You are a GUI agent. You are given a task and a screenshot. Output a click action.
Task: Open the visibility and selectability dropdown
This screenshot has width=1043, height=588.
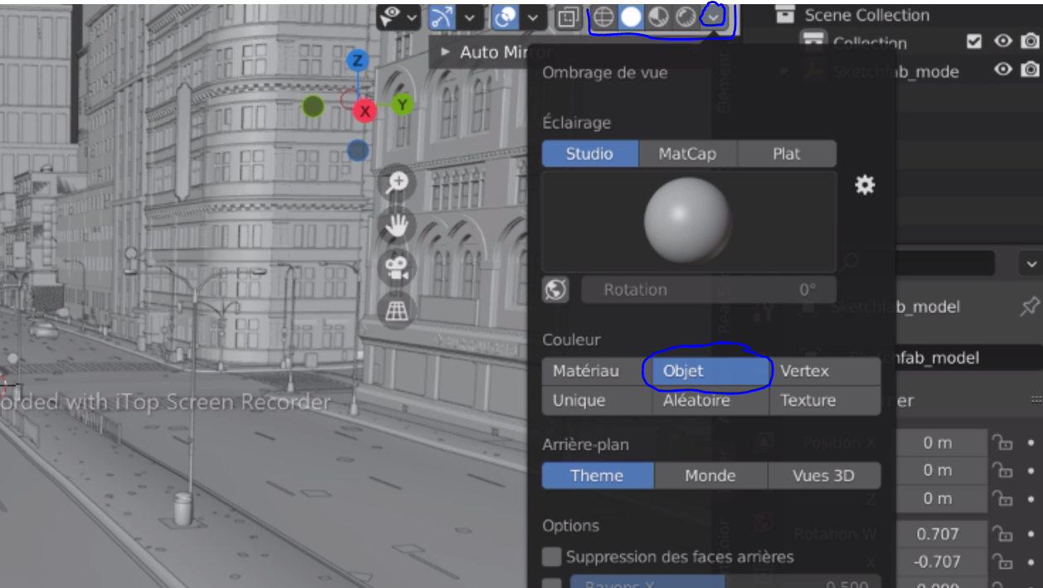(x=399, y=17)
